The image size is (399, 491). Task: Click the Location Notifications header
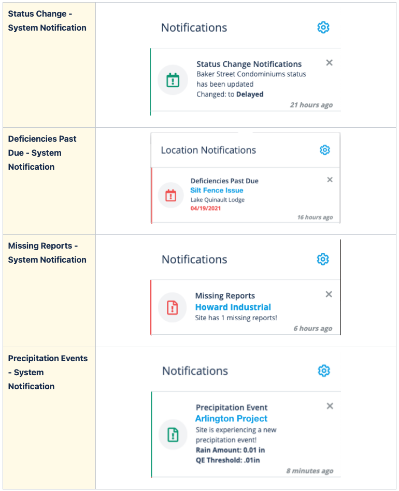coord(208,151)
